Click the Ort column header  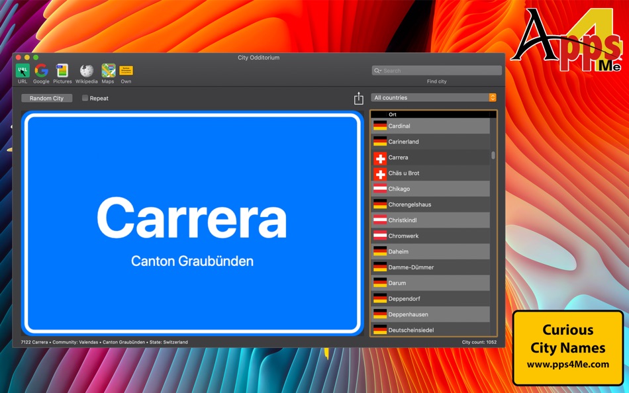point(393,114)
